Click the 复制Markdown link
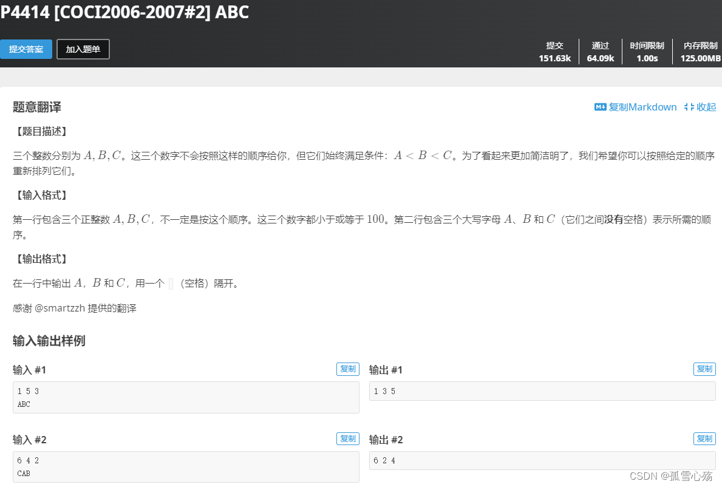This screenshot has width=722, height=487. (x=642, y=107)
